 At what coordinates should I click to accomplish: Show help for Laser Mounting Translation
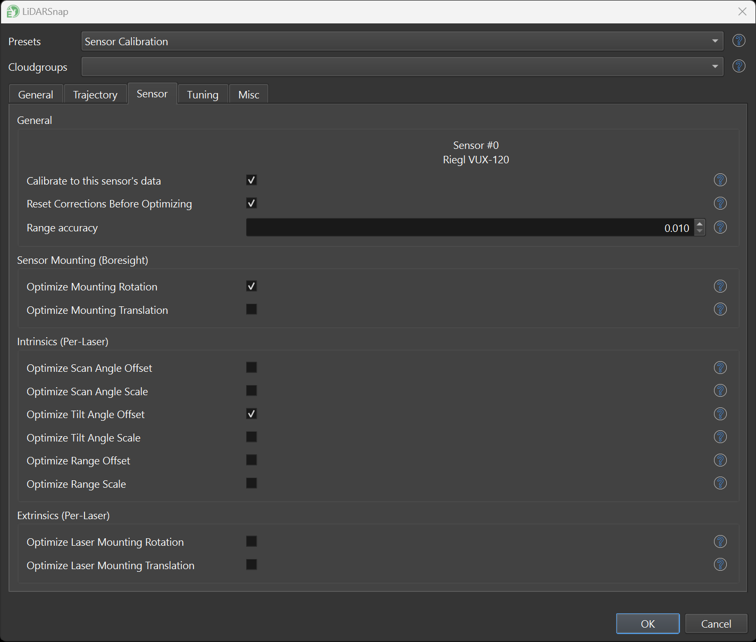[720, 564]
